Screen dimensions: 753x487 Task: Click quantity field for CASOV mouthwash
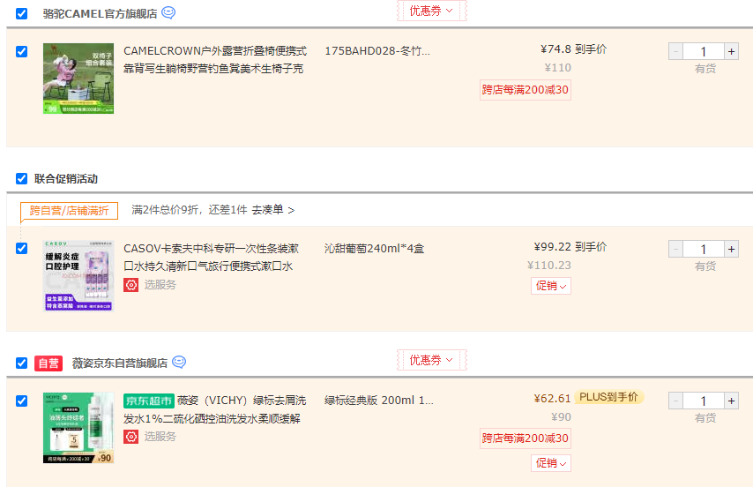tap(704, 249)
